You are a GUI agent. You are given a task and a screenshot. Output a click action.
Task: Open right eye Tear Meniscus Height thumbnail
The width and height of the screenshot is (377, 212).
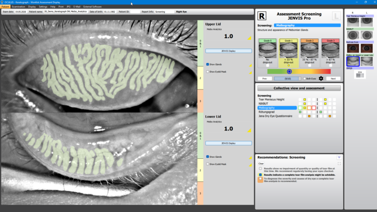click(x=353, y=22)
